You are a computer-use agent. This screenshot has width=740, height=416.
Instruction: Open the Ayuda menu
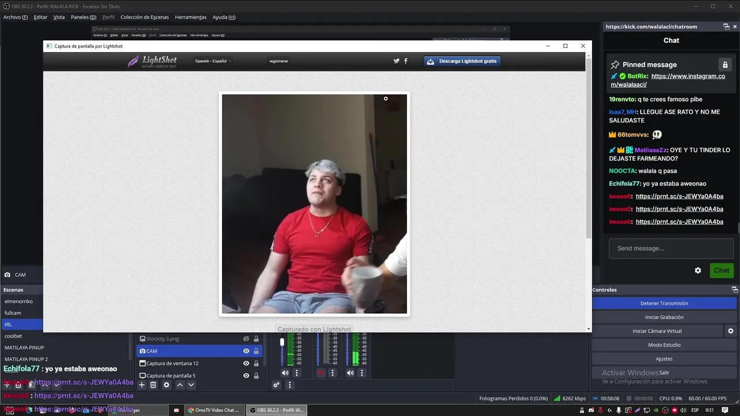(224, 17)
